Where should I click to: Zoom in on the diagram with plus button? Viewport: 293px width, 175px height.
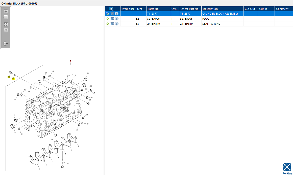pyautogui.click(x=6, y=11)
